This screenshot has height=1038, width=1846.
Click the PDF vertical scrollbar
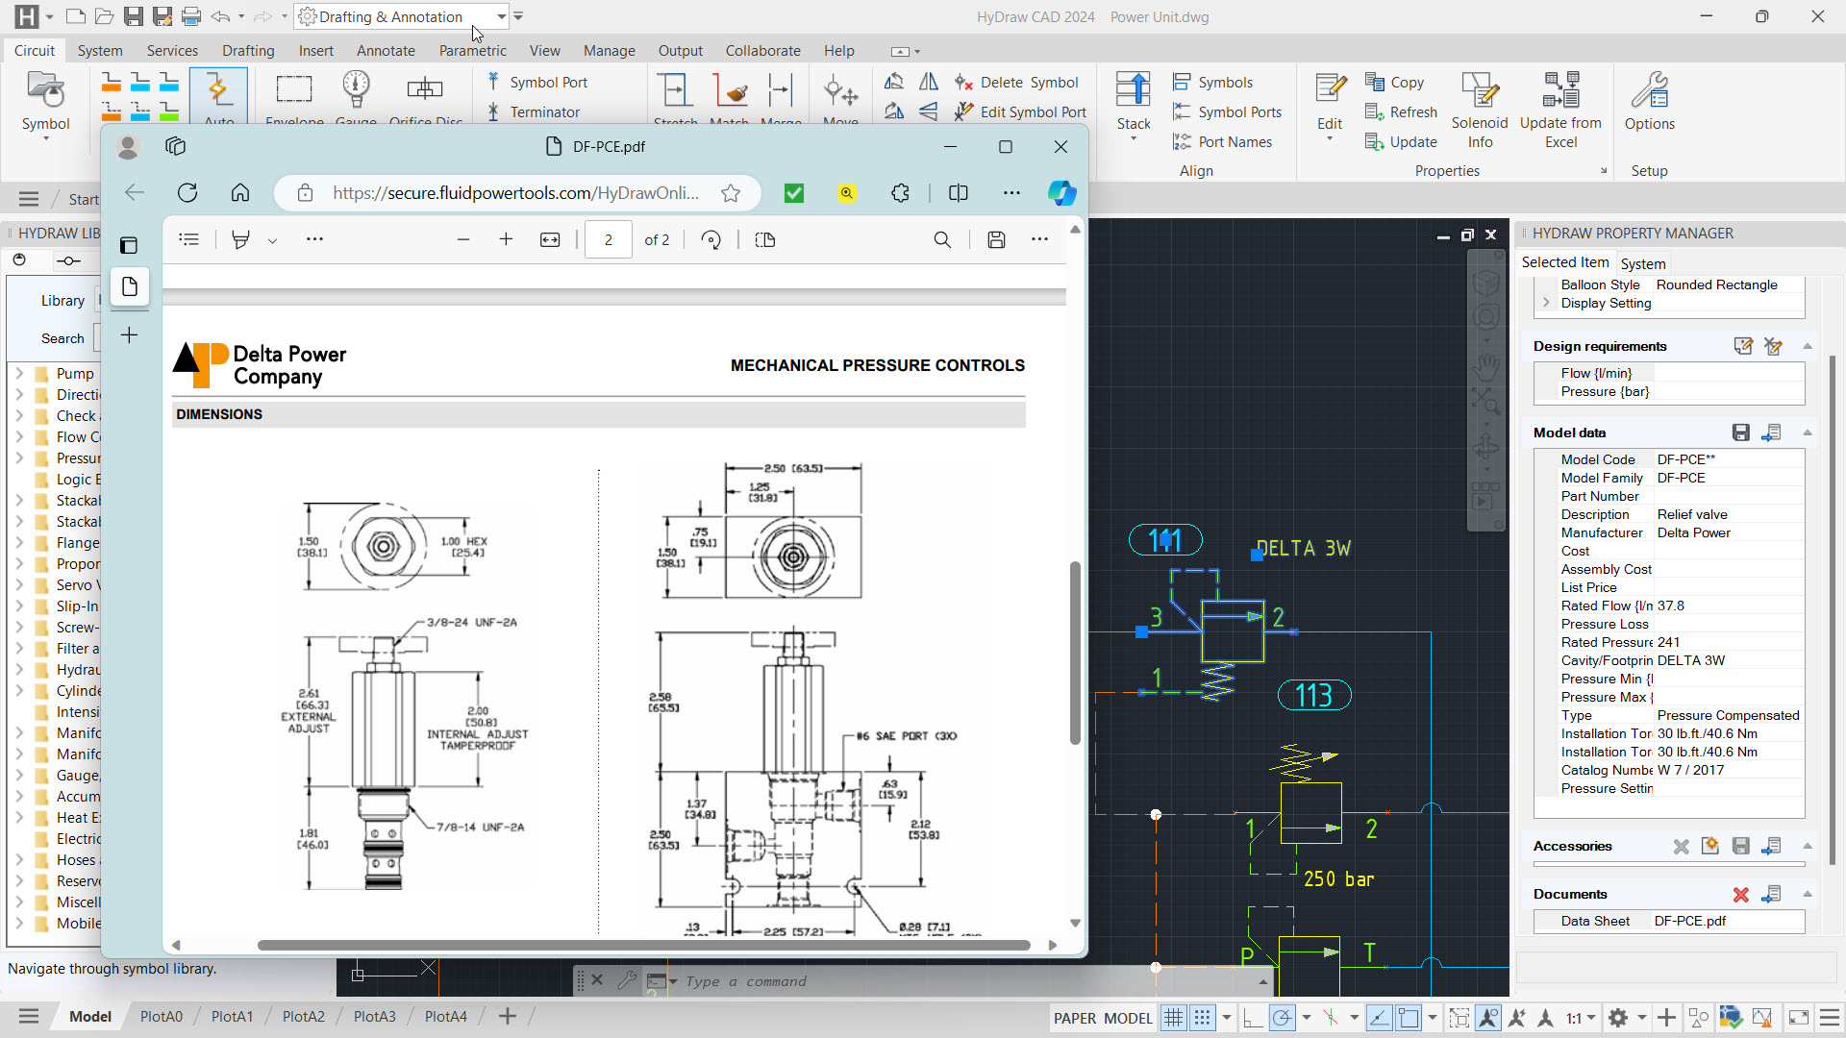tap(1075, 654)
